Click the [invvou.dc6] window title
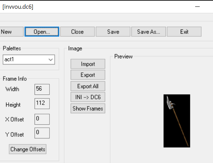The height and width of the screenshot is (163, 213). (18, 7)
